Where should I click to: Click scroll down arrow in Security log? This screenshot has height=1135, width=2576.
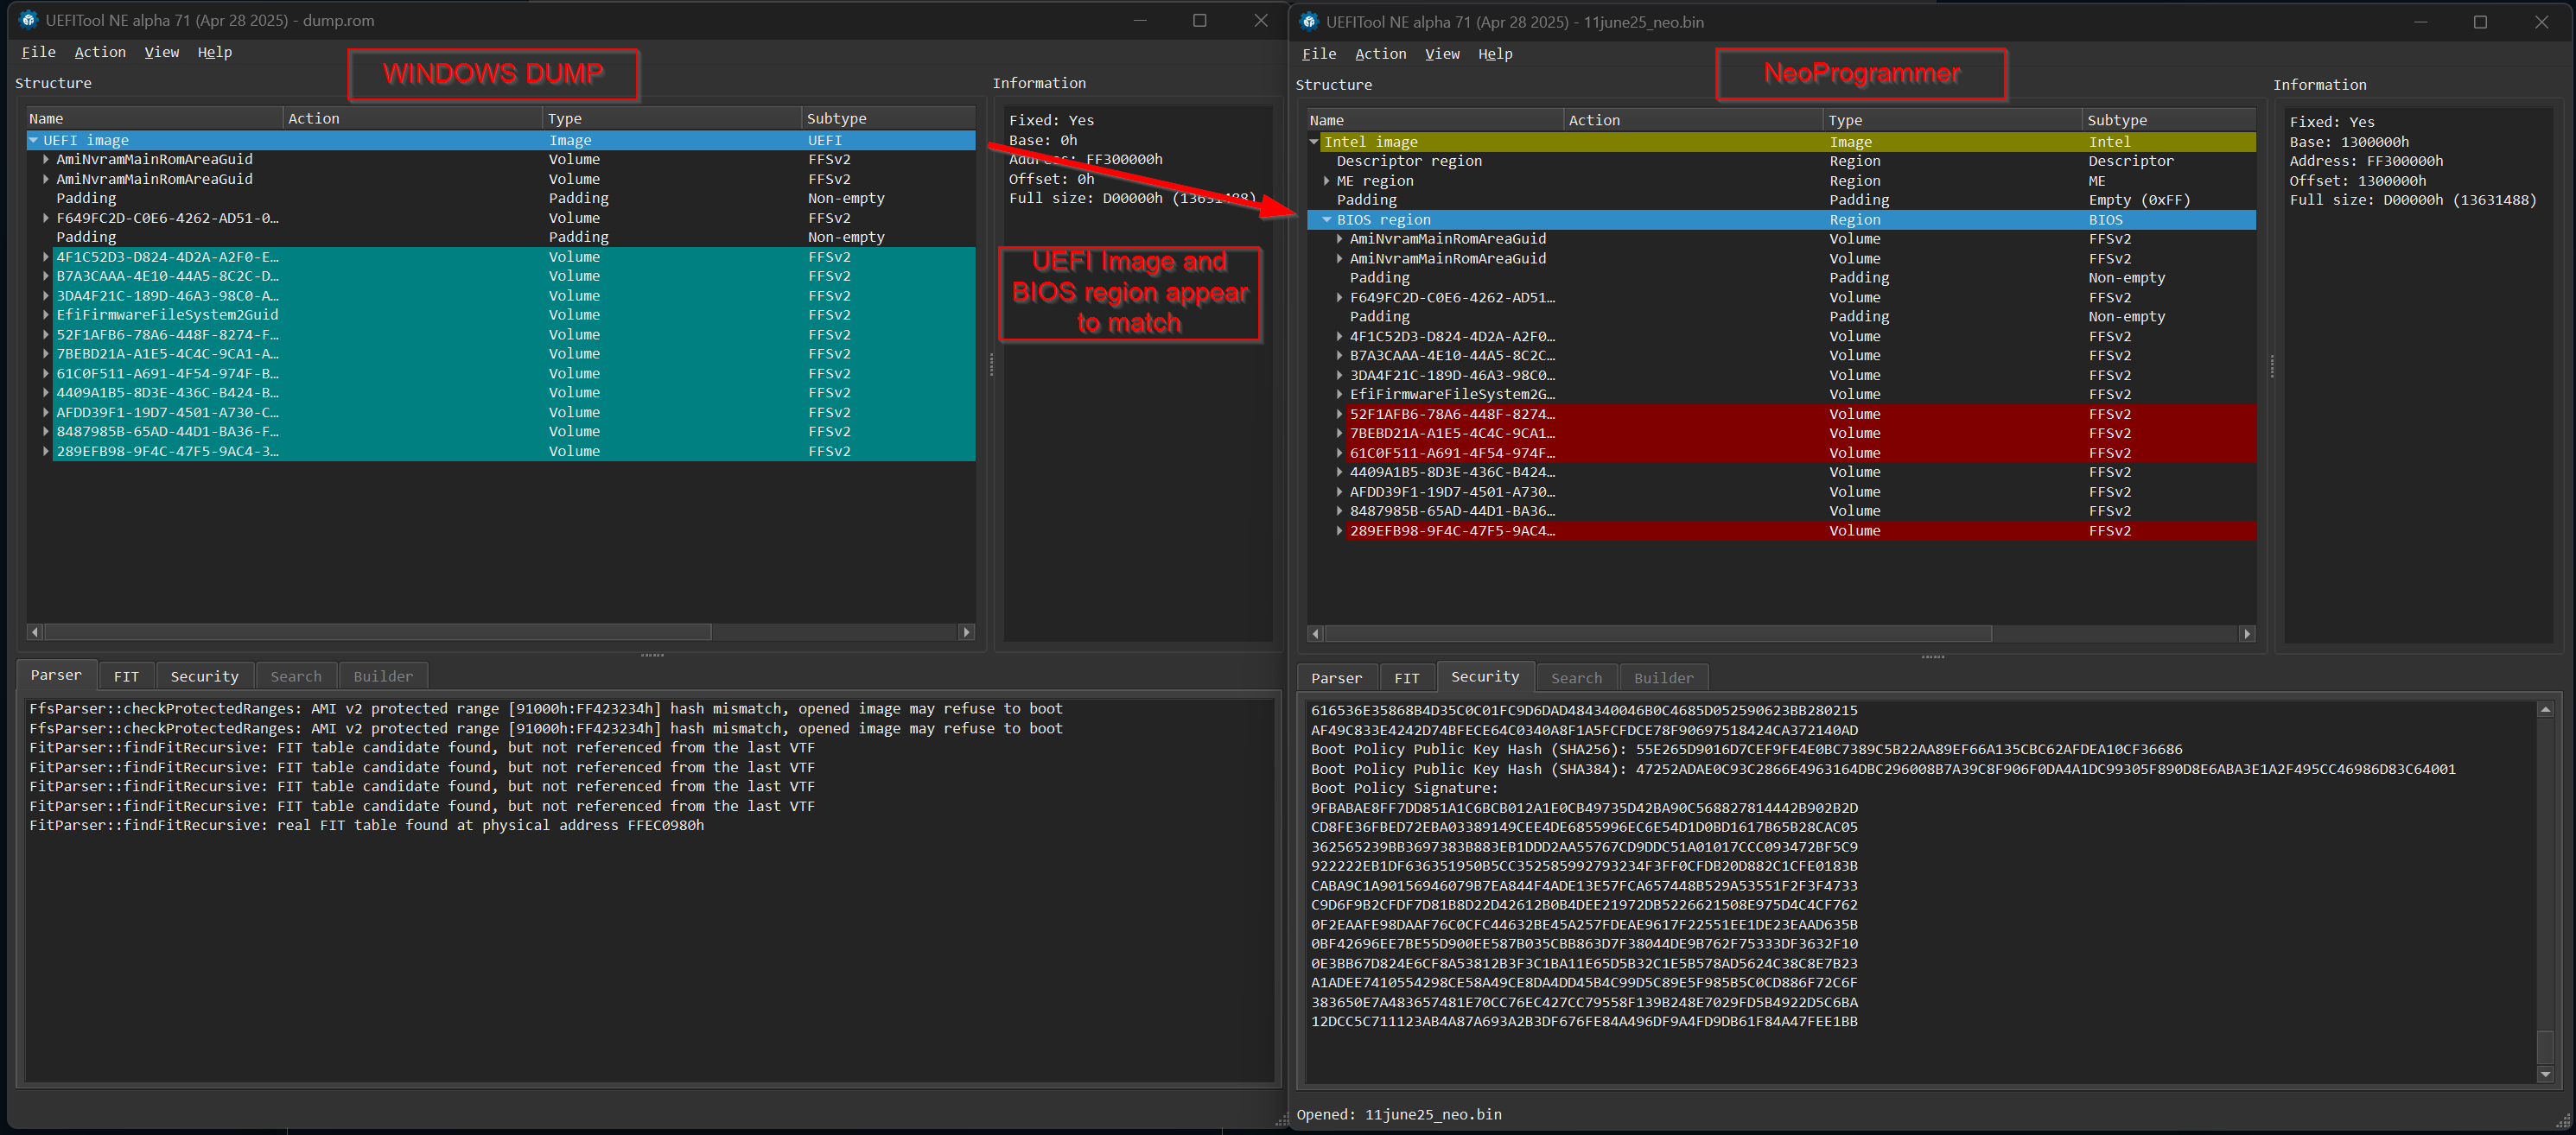[x=2545, y=1075]
